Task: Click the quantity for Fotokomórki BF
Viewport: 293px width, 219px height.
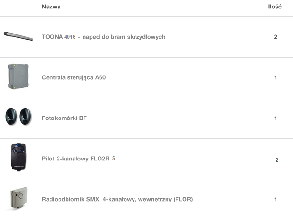Action: pyautogui.click(x=276, y=118)
